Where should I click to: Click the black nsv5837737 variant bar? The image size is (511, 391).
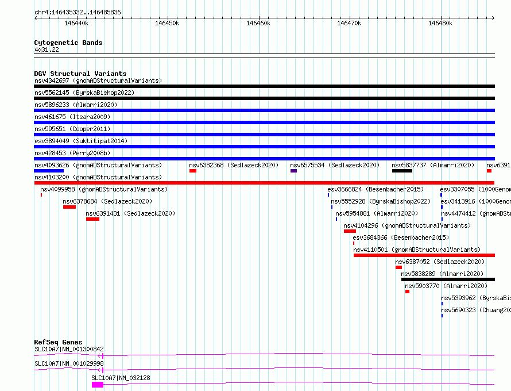coord(402,171)
